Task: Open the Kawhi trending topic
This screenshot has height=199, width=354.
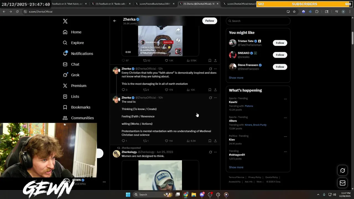Action: 233,102
